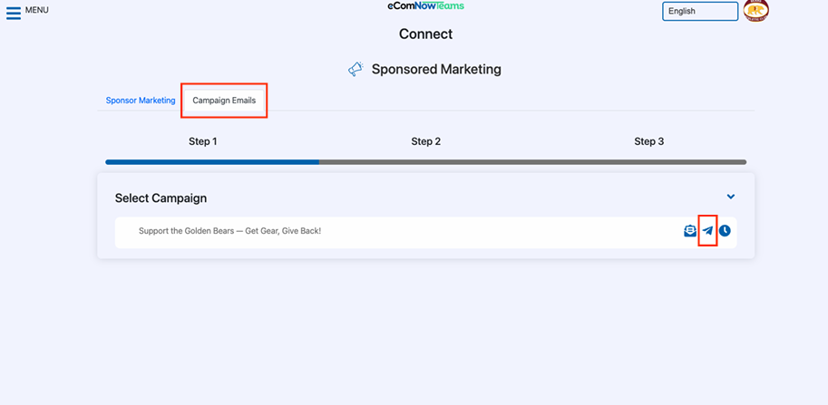Open the English language dropdown
The height and width of the screenshot is (405, 828).
click(x=700, y=11)
